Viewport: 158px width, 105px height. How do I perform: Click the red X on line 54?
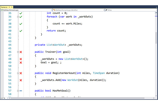point(21,80)
